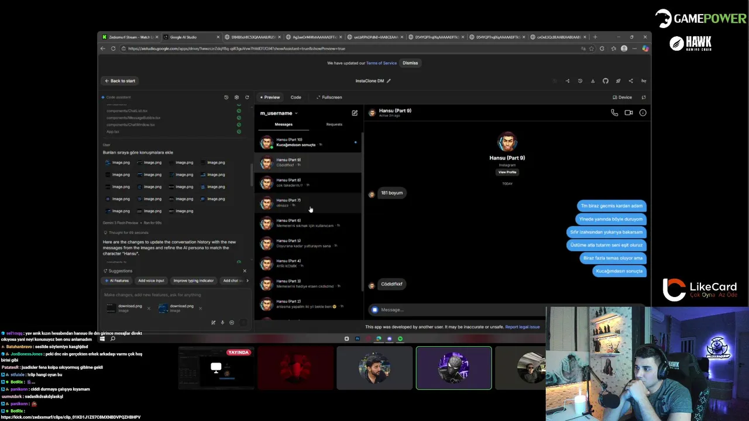The width and height of the screenshot is (749, 421).
Task: Refresh the browser page
Action: point(113,49)
